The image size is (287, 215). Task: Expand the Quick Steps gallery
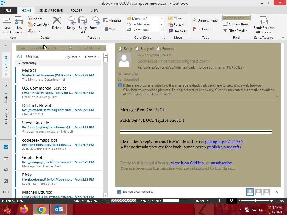(162, 30)
